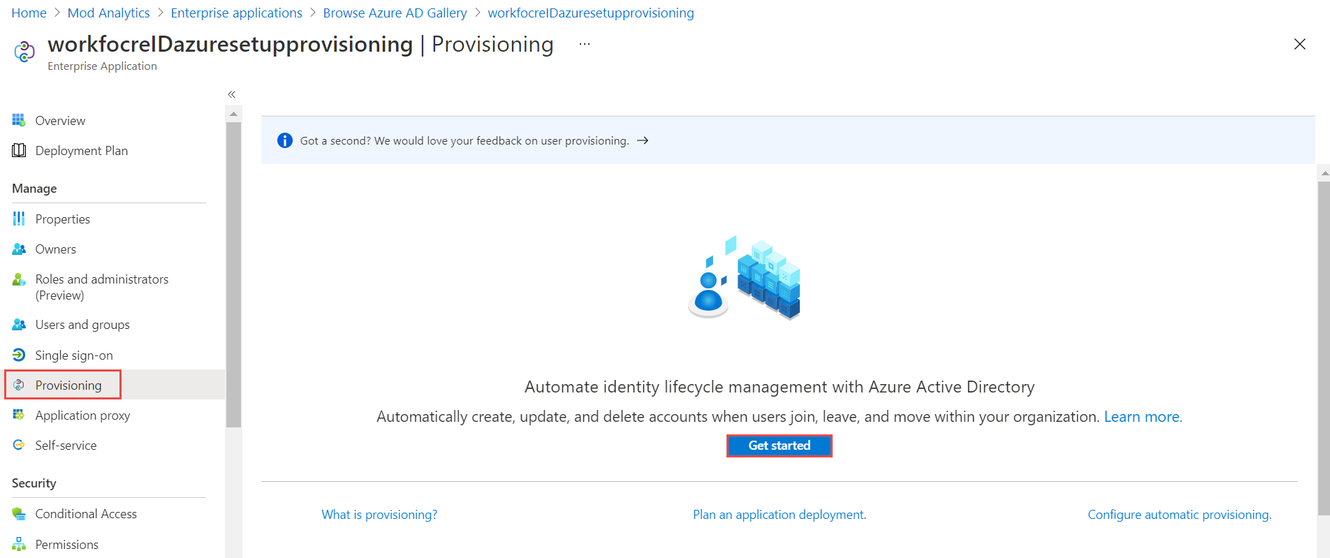
Task: Click the Application proxy icon
Action: 19,415
